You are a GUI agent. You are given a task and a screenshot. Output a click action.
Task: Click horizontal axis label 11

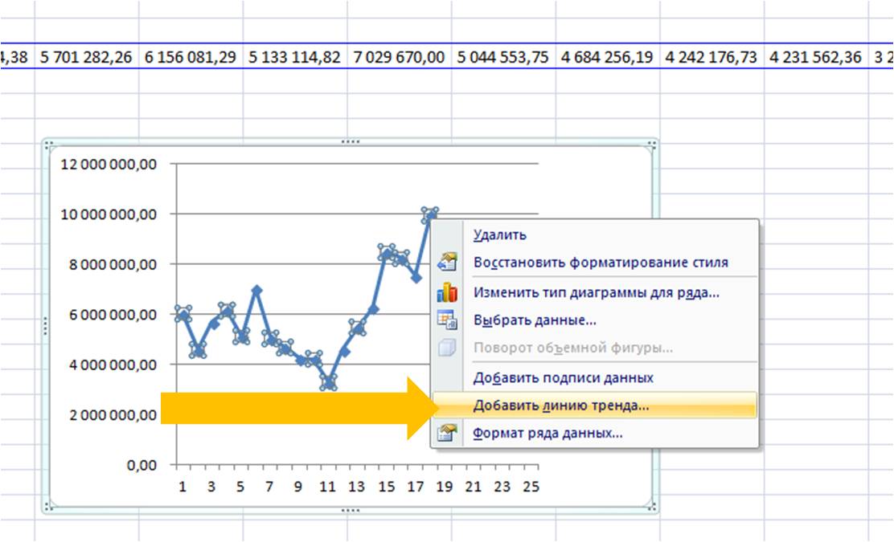point(327,487)
